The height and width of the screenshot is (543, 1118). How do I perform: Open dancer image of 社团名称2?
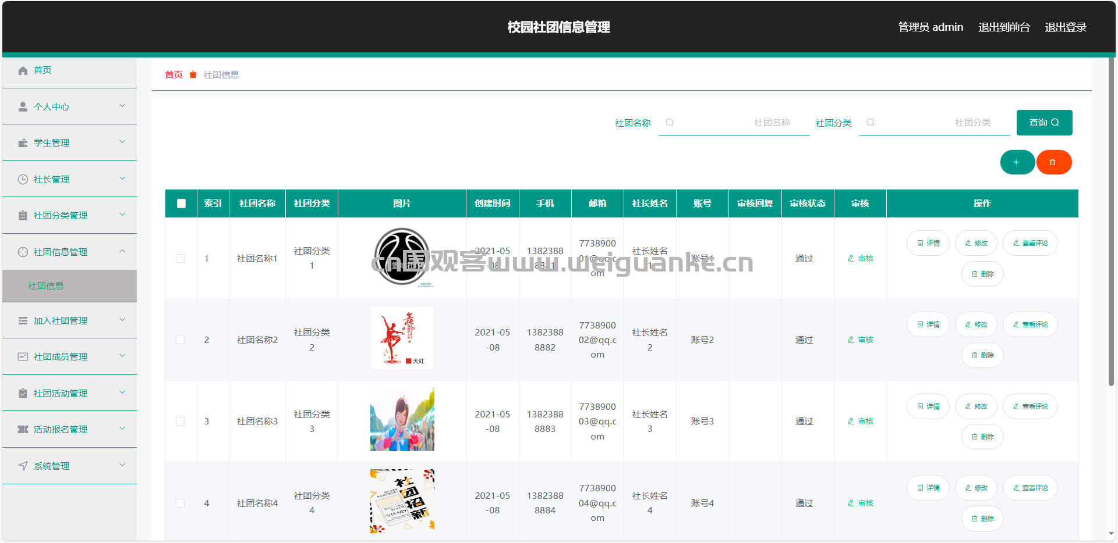pyautogui.click(x=402, y=338)
